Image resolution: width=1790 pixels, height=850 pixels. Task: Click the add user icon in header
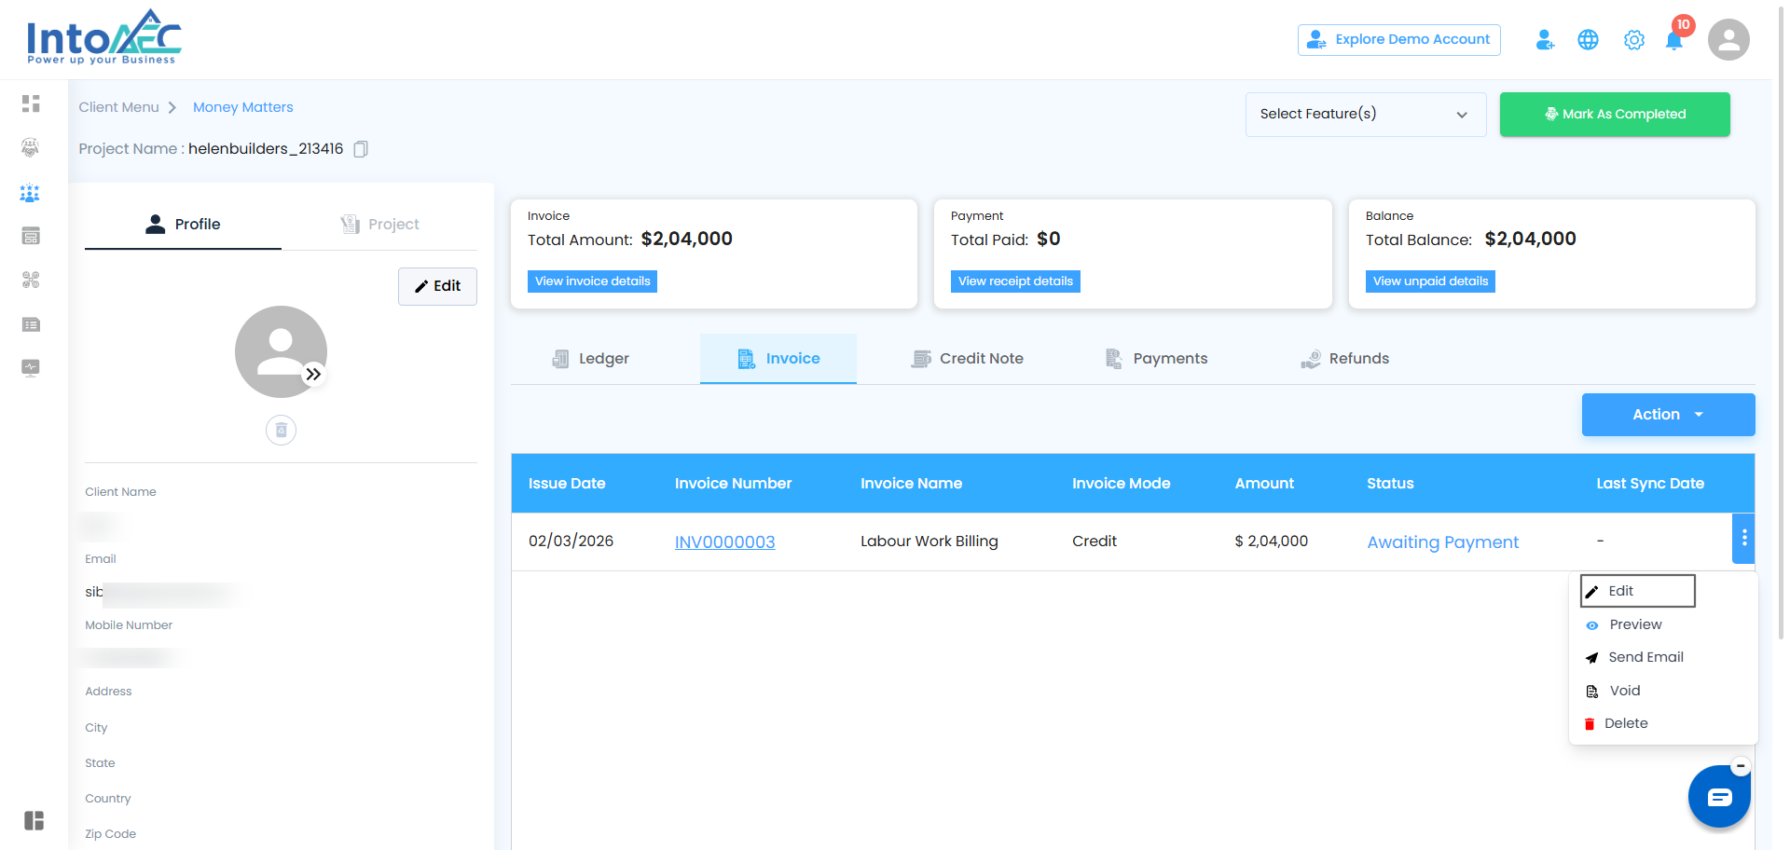[x=1545, y=40]
